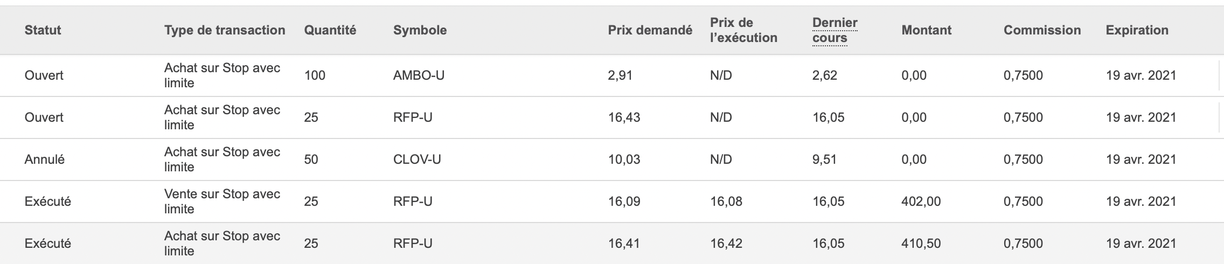This screenshot has height=264, width=1224.
Task: Select the 2,91 asked price cell
Action: click(620, 75)
